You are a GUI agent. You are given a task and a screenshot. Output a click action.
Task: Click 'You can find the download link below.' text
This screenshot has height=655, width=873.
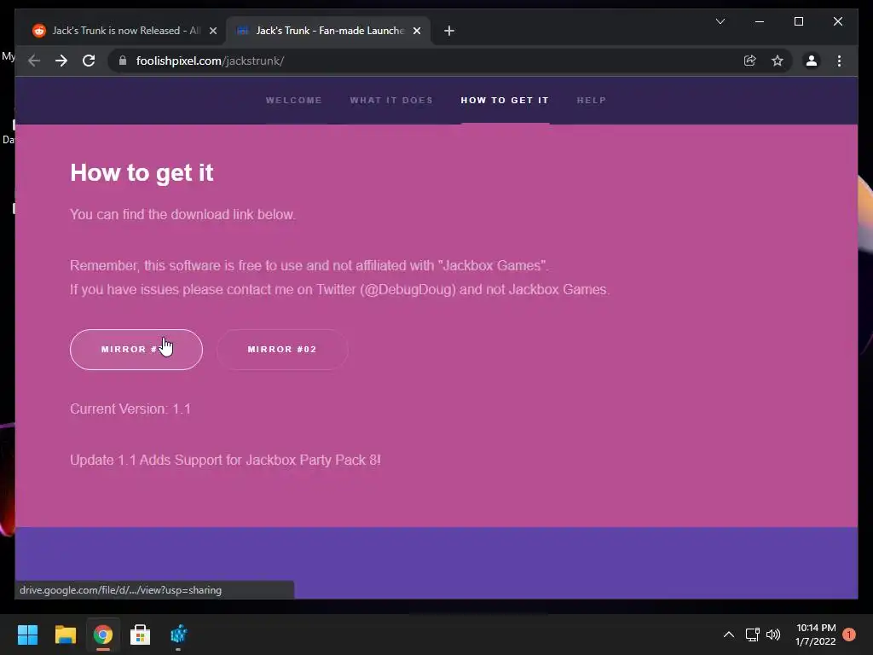182,214
